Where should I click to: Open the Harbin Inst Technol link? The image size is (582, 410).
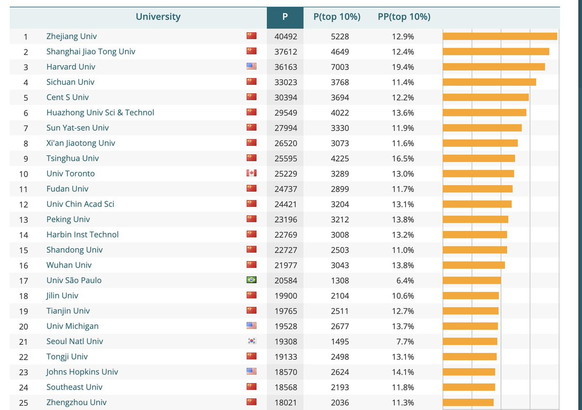[x=82, y=234]
